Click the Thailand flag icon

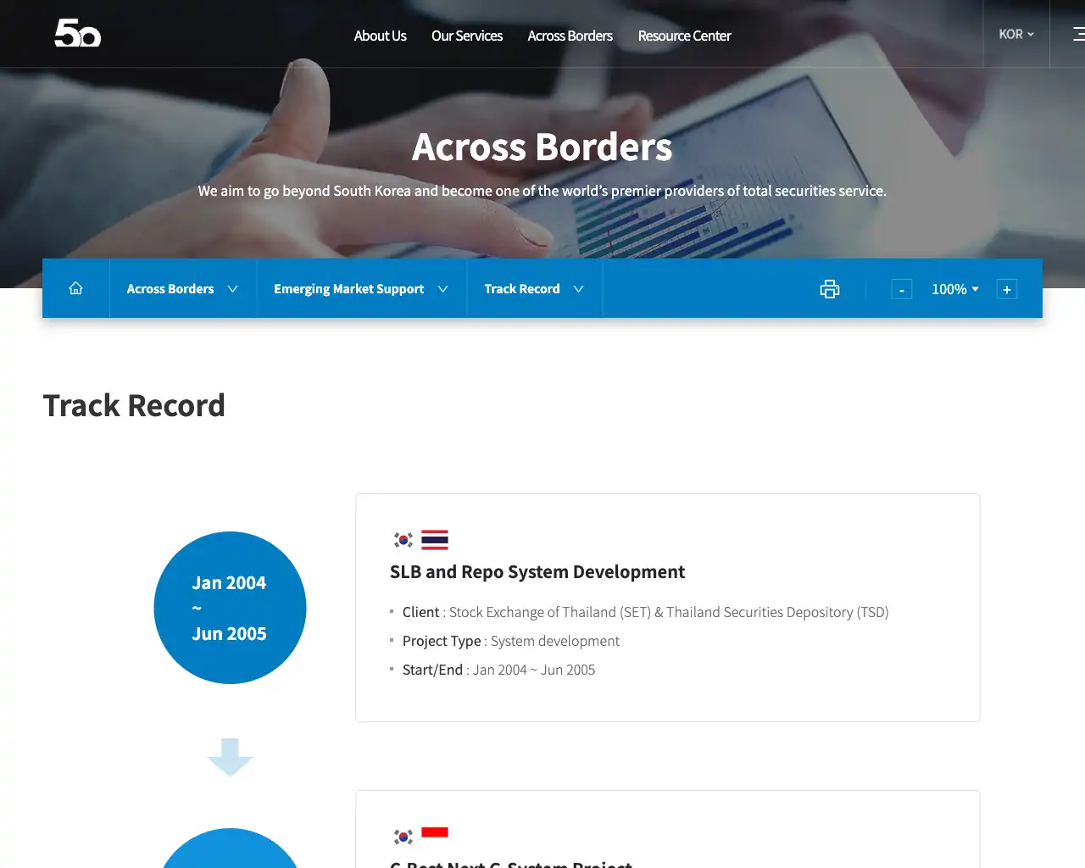click(434, 539)
